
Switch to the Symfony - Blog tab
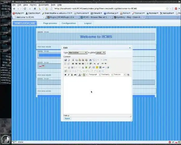coord(129,17)
